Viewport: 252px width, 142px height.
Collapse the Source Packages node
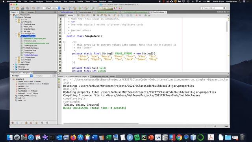(x=14, y=17)
